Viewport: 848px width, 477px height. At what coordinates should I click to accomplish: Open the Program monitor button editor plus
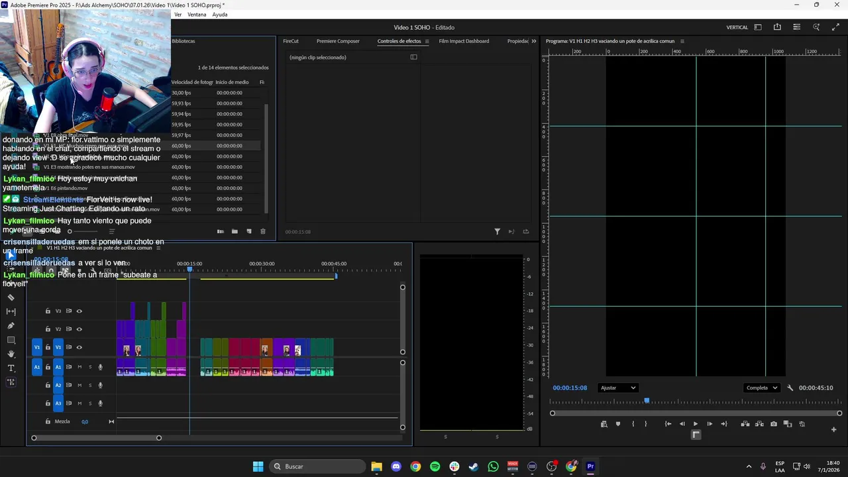click(833, 429)
